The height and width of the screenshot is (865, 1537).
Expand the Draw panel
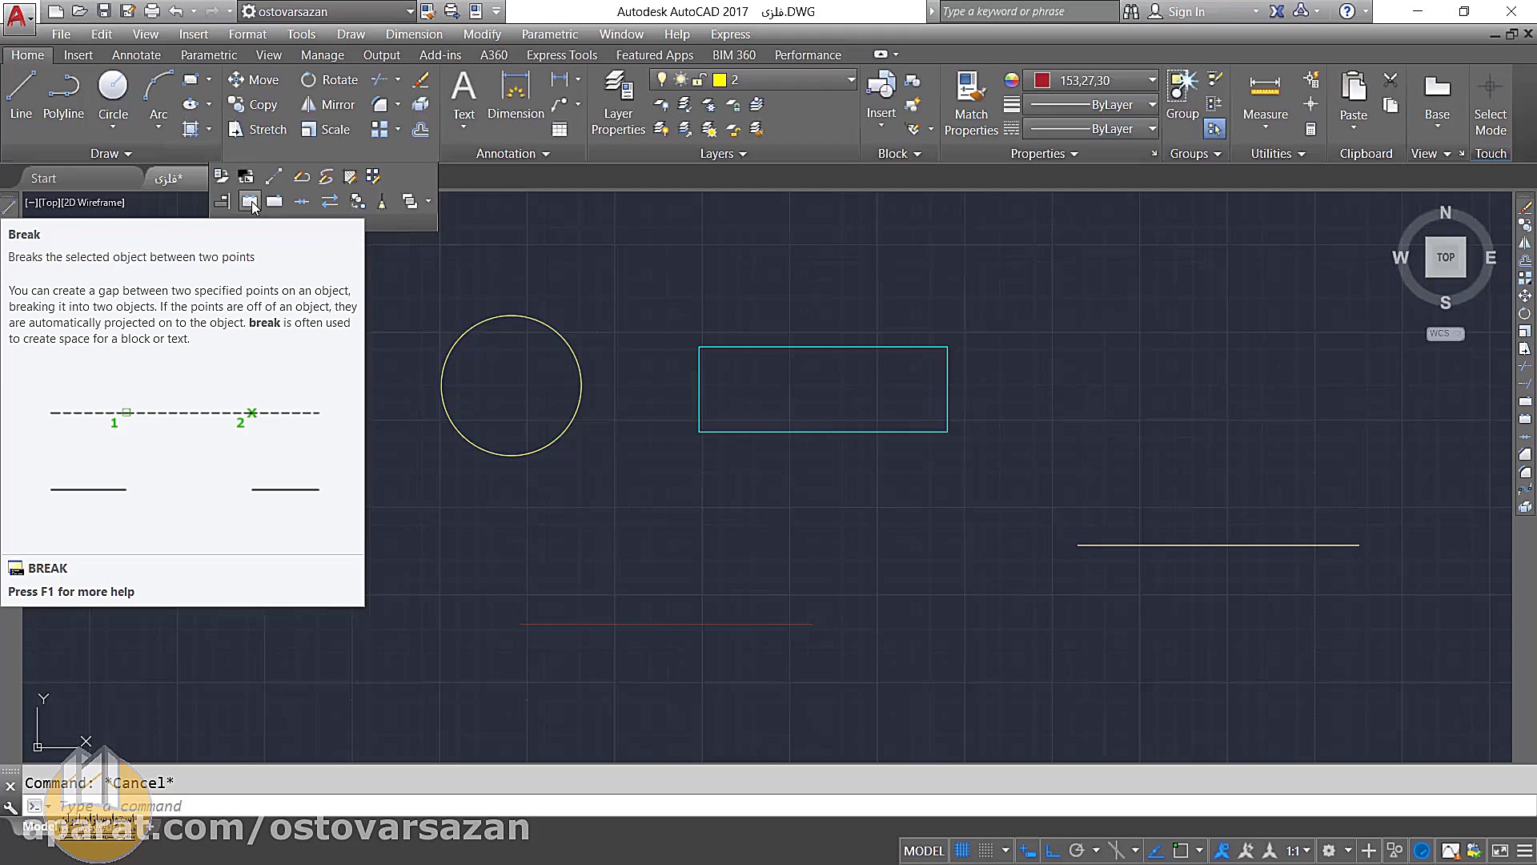tap(110, 154)
